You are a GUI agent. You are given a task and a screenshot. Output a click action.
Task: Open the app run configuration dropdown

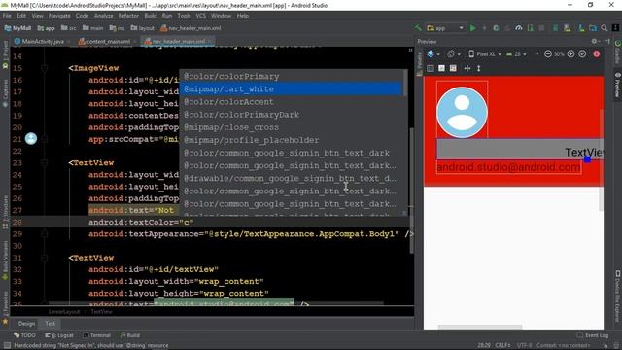445,28
